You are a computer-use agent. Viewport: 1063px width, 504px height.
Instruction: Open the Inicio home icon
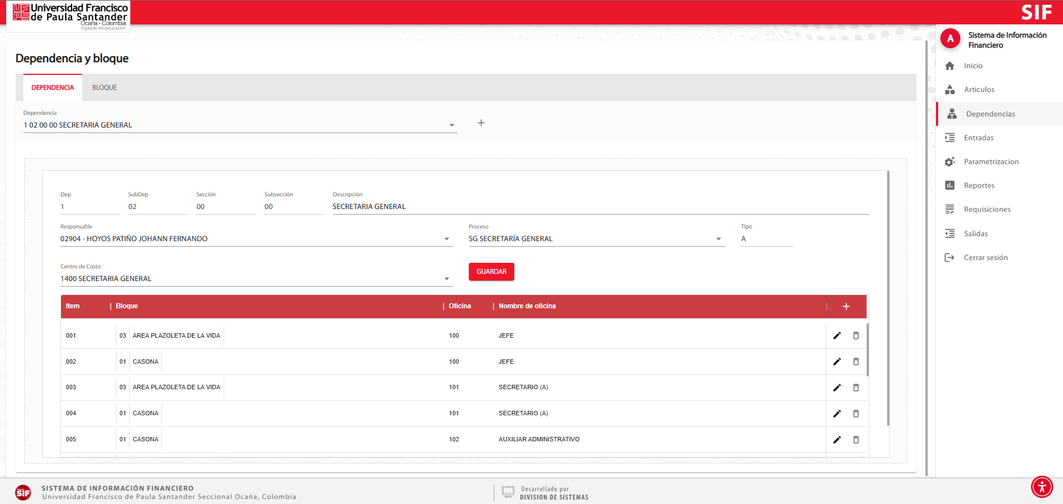[x=950, y=65]
